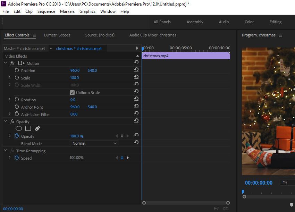Image resolution: width=295 pixels, height=212 pixels.
Task: Toggle animation stopwatch for Rotation
Action: (17, 99)
